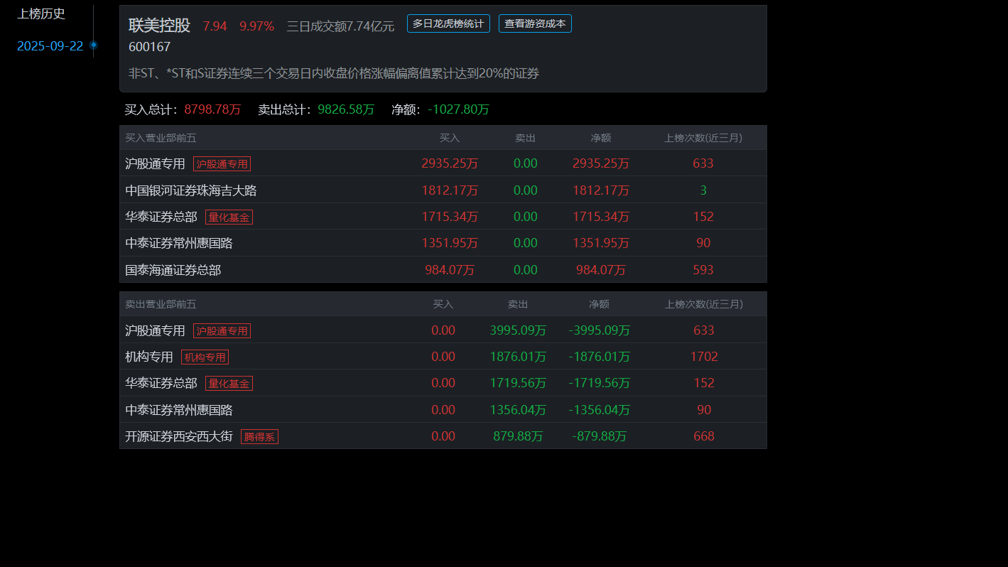This screenshot has height=567, width=1008.
Task: Open 中国银河证券珠海吉大路 broker row
Action: coord(443,190)
